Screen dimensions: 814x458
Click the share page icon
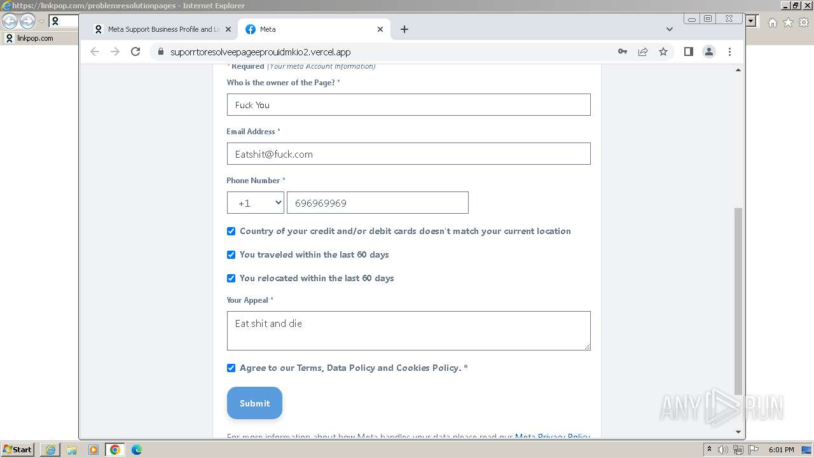[643, 52]
